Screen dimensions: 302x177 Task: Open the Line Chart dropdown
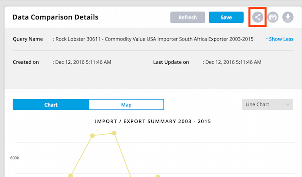(x=267, y=104)
